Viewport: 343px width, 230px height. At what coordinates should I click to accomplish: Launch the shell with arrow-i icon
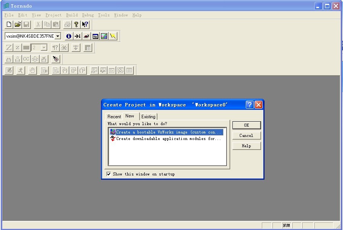(78, 36)
